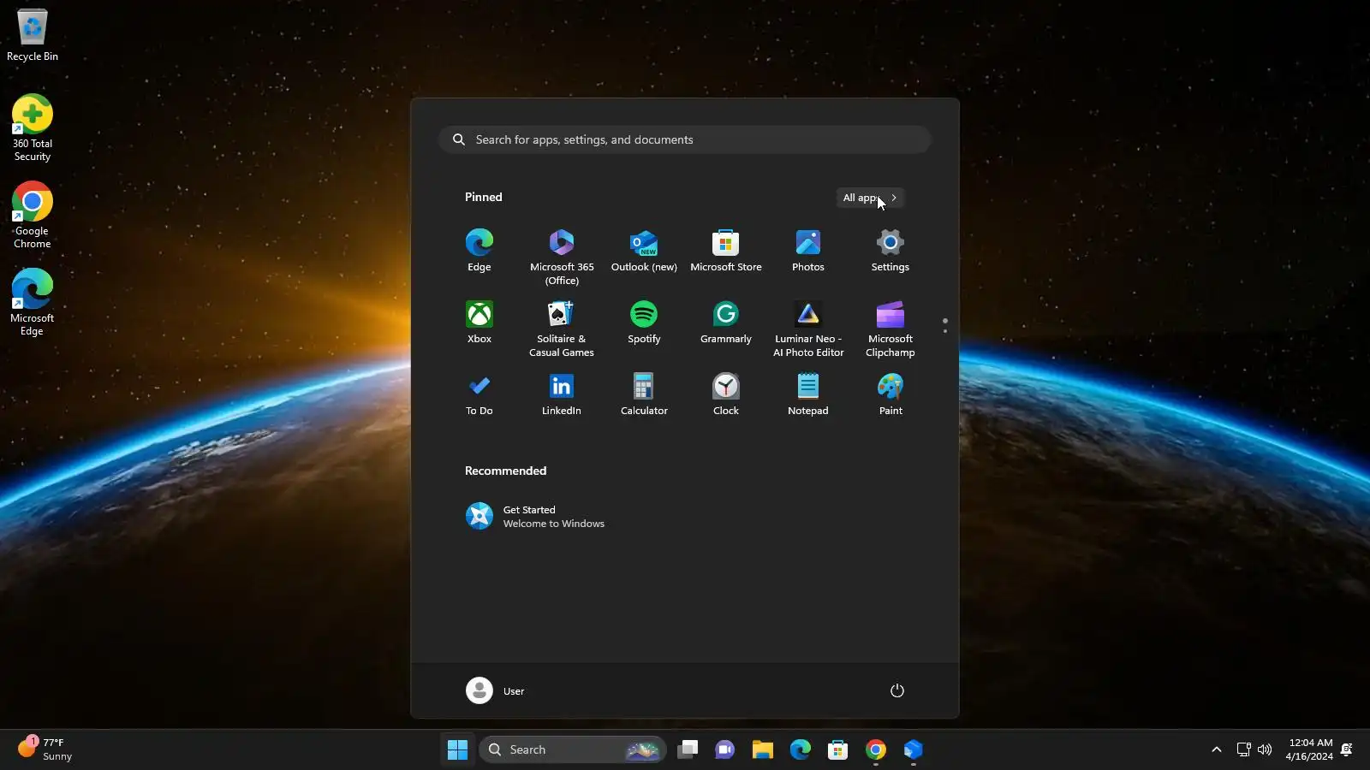1370x770 pixels.
Task: Focus the Start menu search field
Action: click(685, 139)
